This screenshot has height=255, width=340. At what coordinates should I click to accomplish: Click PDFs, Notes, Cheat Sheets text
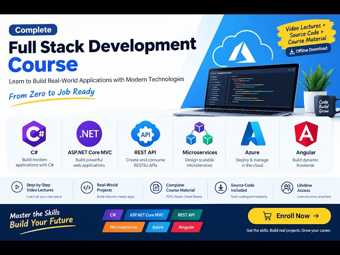184,197
